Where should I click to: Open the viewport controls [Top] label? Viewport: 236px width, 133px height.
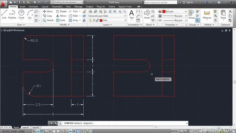click(7, 30)
